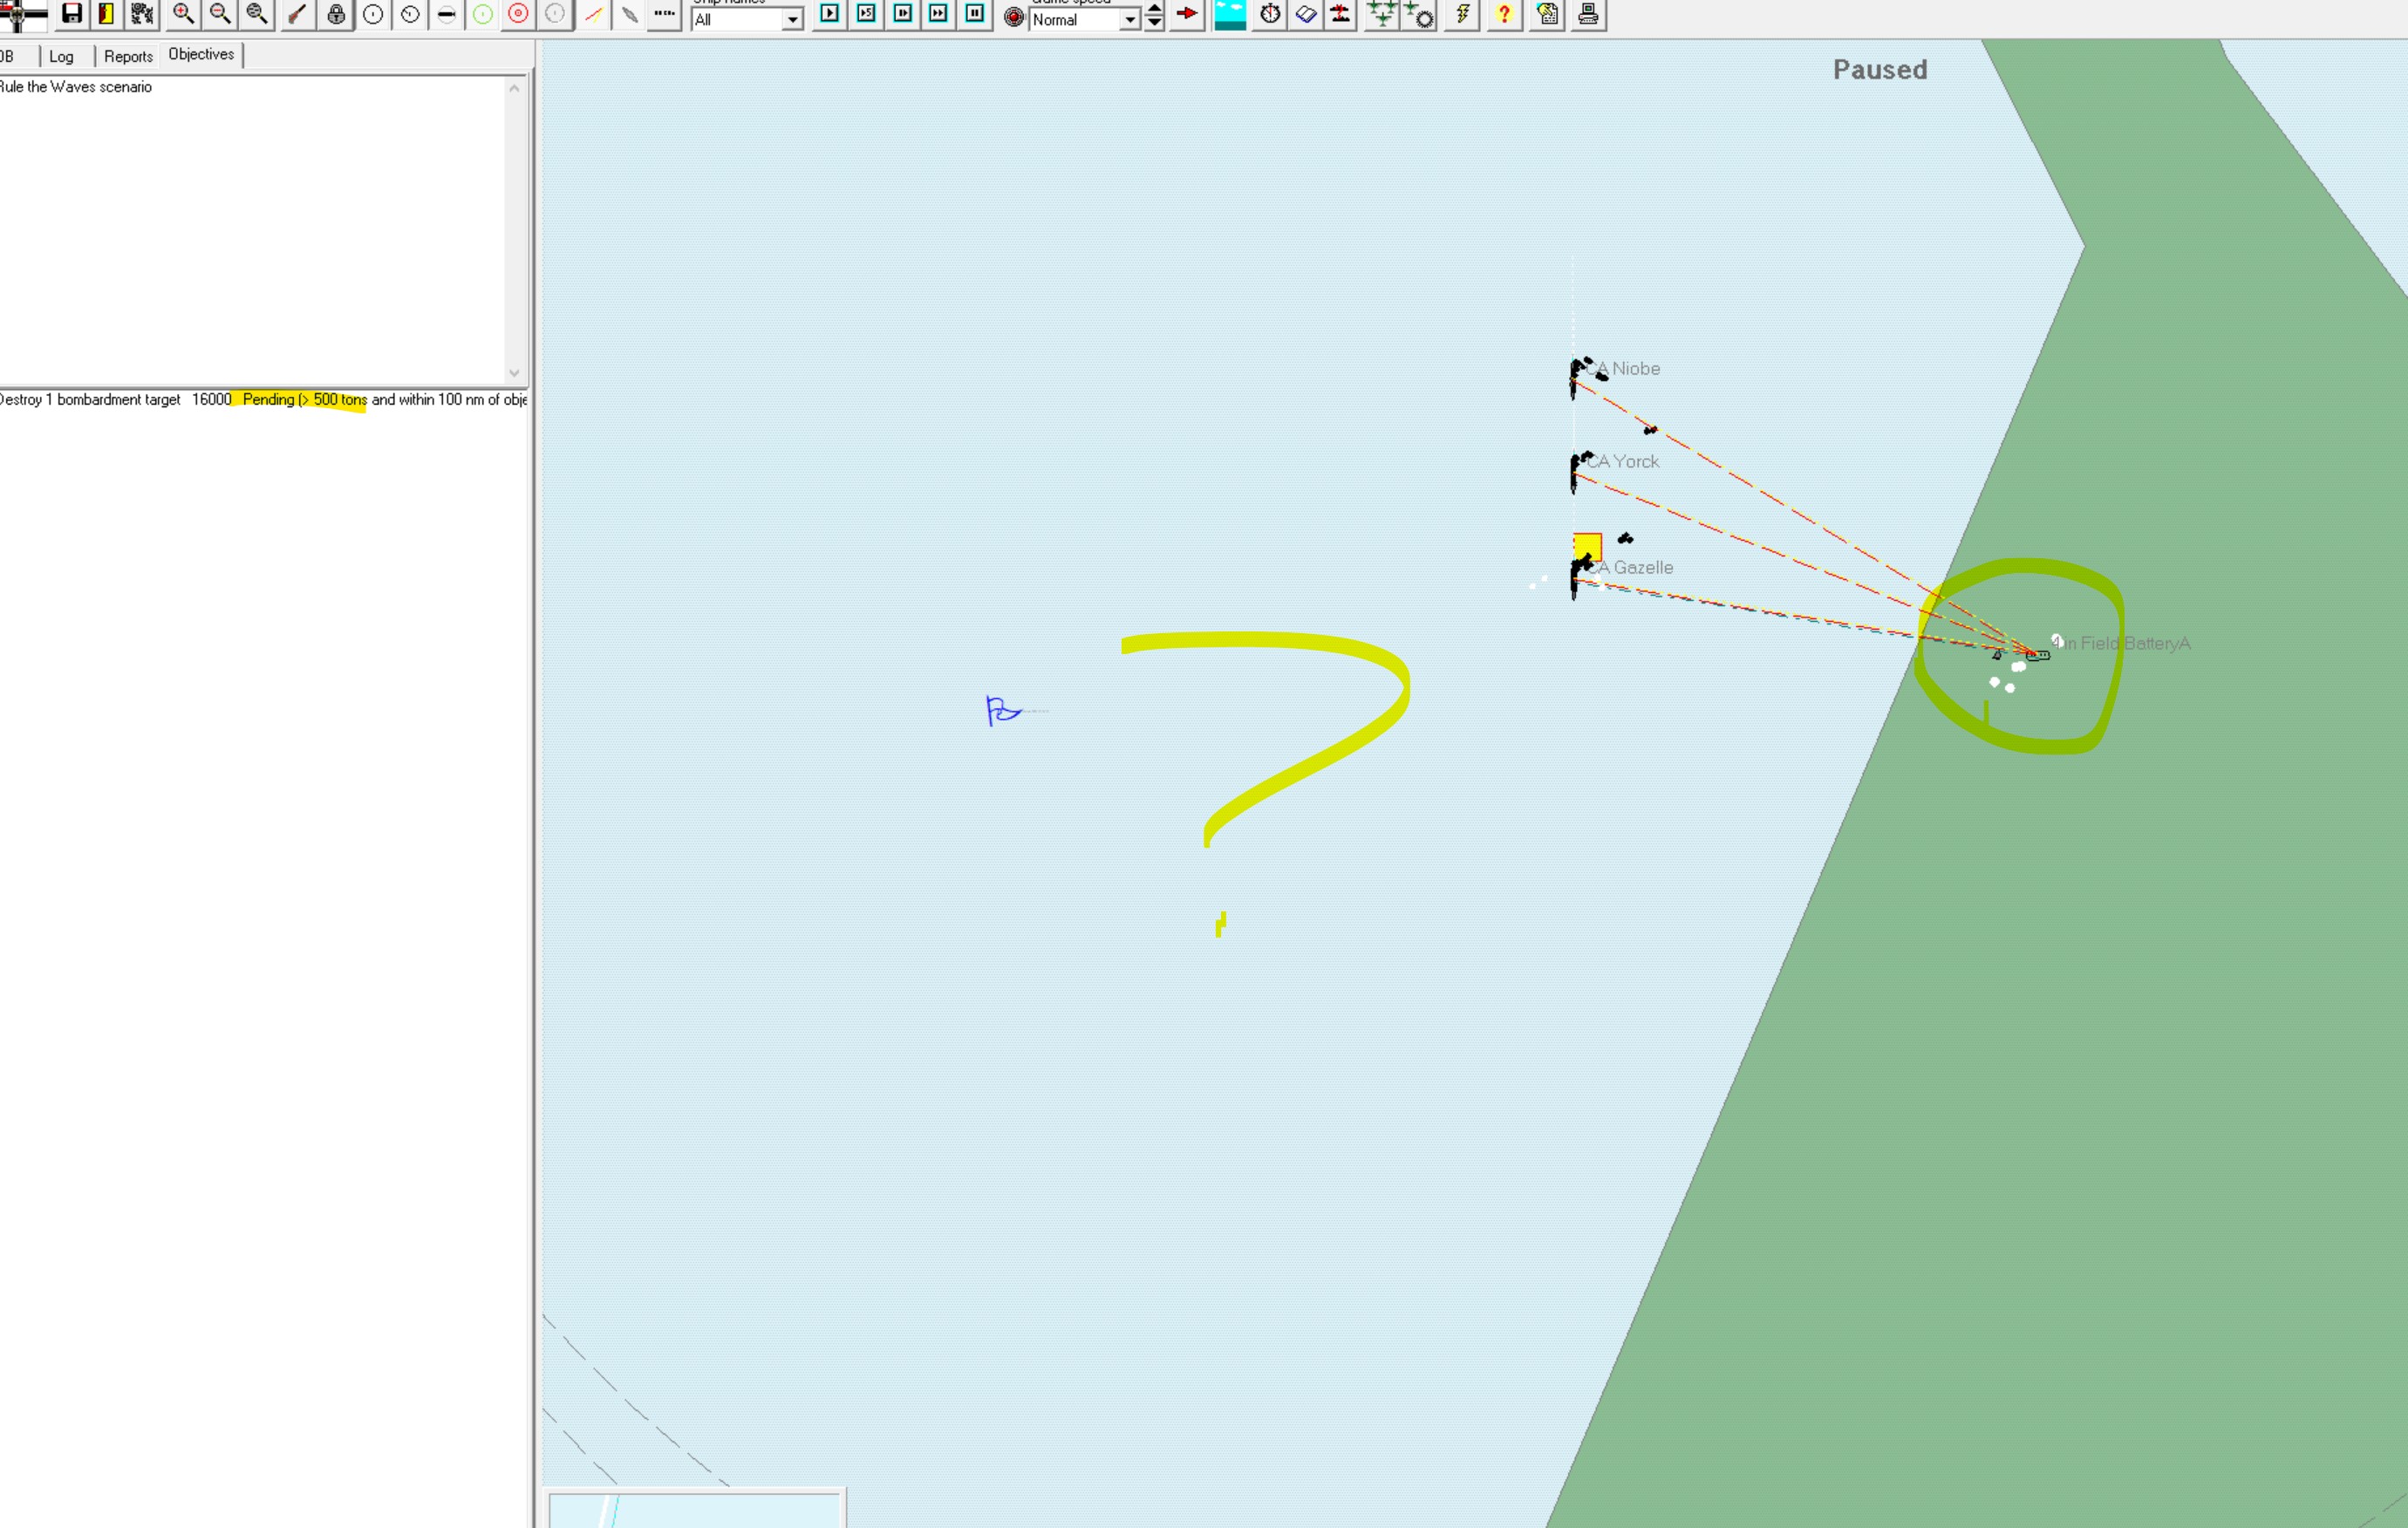Screen dimensions: 2408x1528
Task: Open the blue book icon
Action: tap(1306, 14)
